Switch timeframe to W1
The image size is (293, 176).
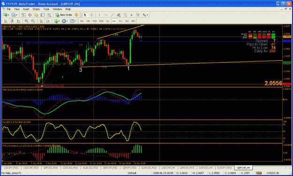[127, 21]
